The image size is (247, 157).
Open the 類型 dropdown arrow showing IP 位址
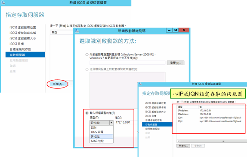111,123
